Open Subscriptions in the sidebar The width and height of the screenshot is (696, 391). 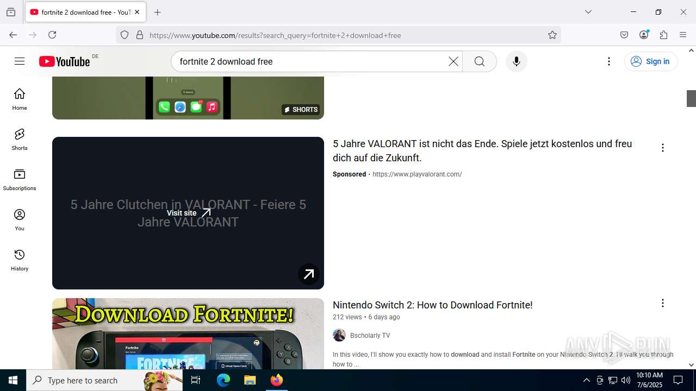(20, 180)
